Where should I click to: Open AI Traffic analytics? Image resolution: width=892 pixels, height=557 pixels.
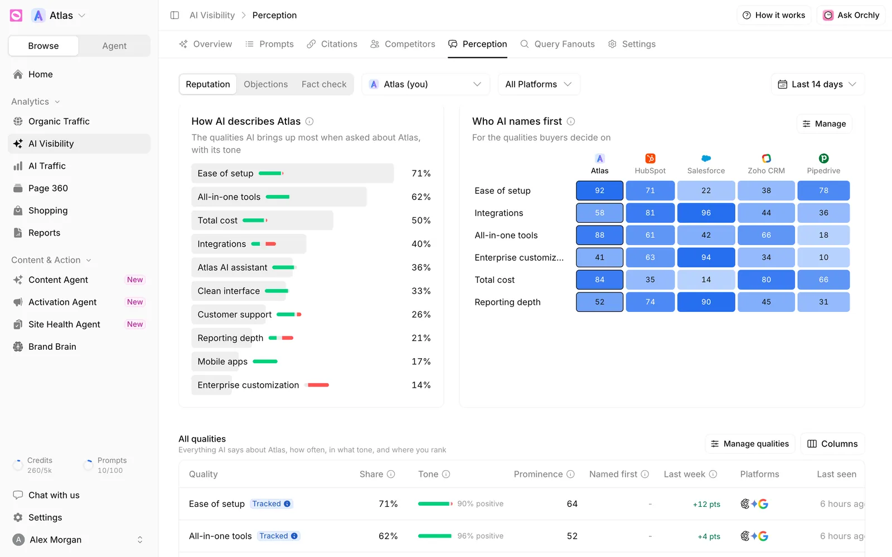click(79, 166)
